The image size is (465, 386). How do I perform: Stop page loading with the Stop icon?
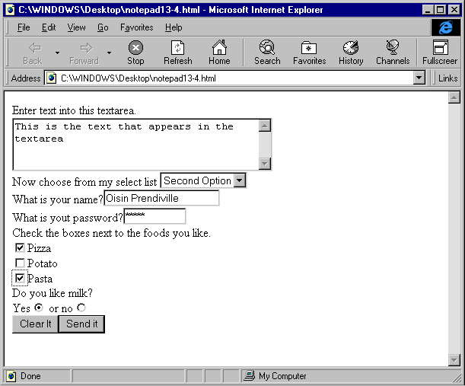click(x=135, y=47)
